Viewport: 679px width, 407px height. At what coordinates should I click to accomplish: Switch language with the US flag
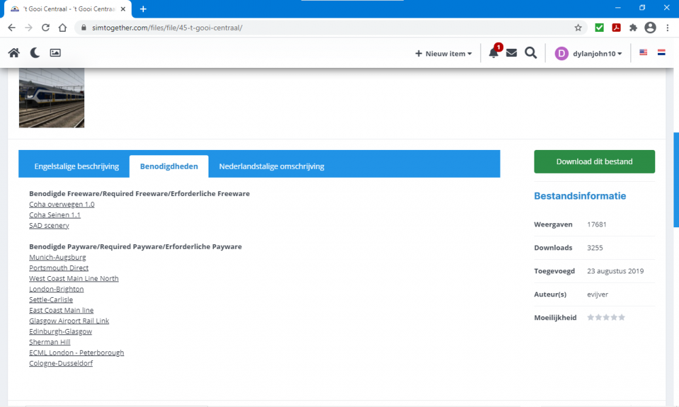click(643, 53)
